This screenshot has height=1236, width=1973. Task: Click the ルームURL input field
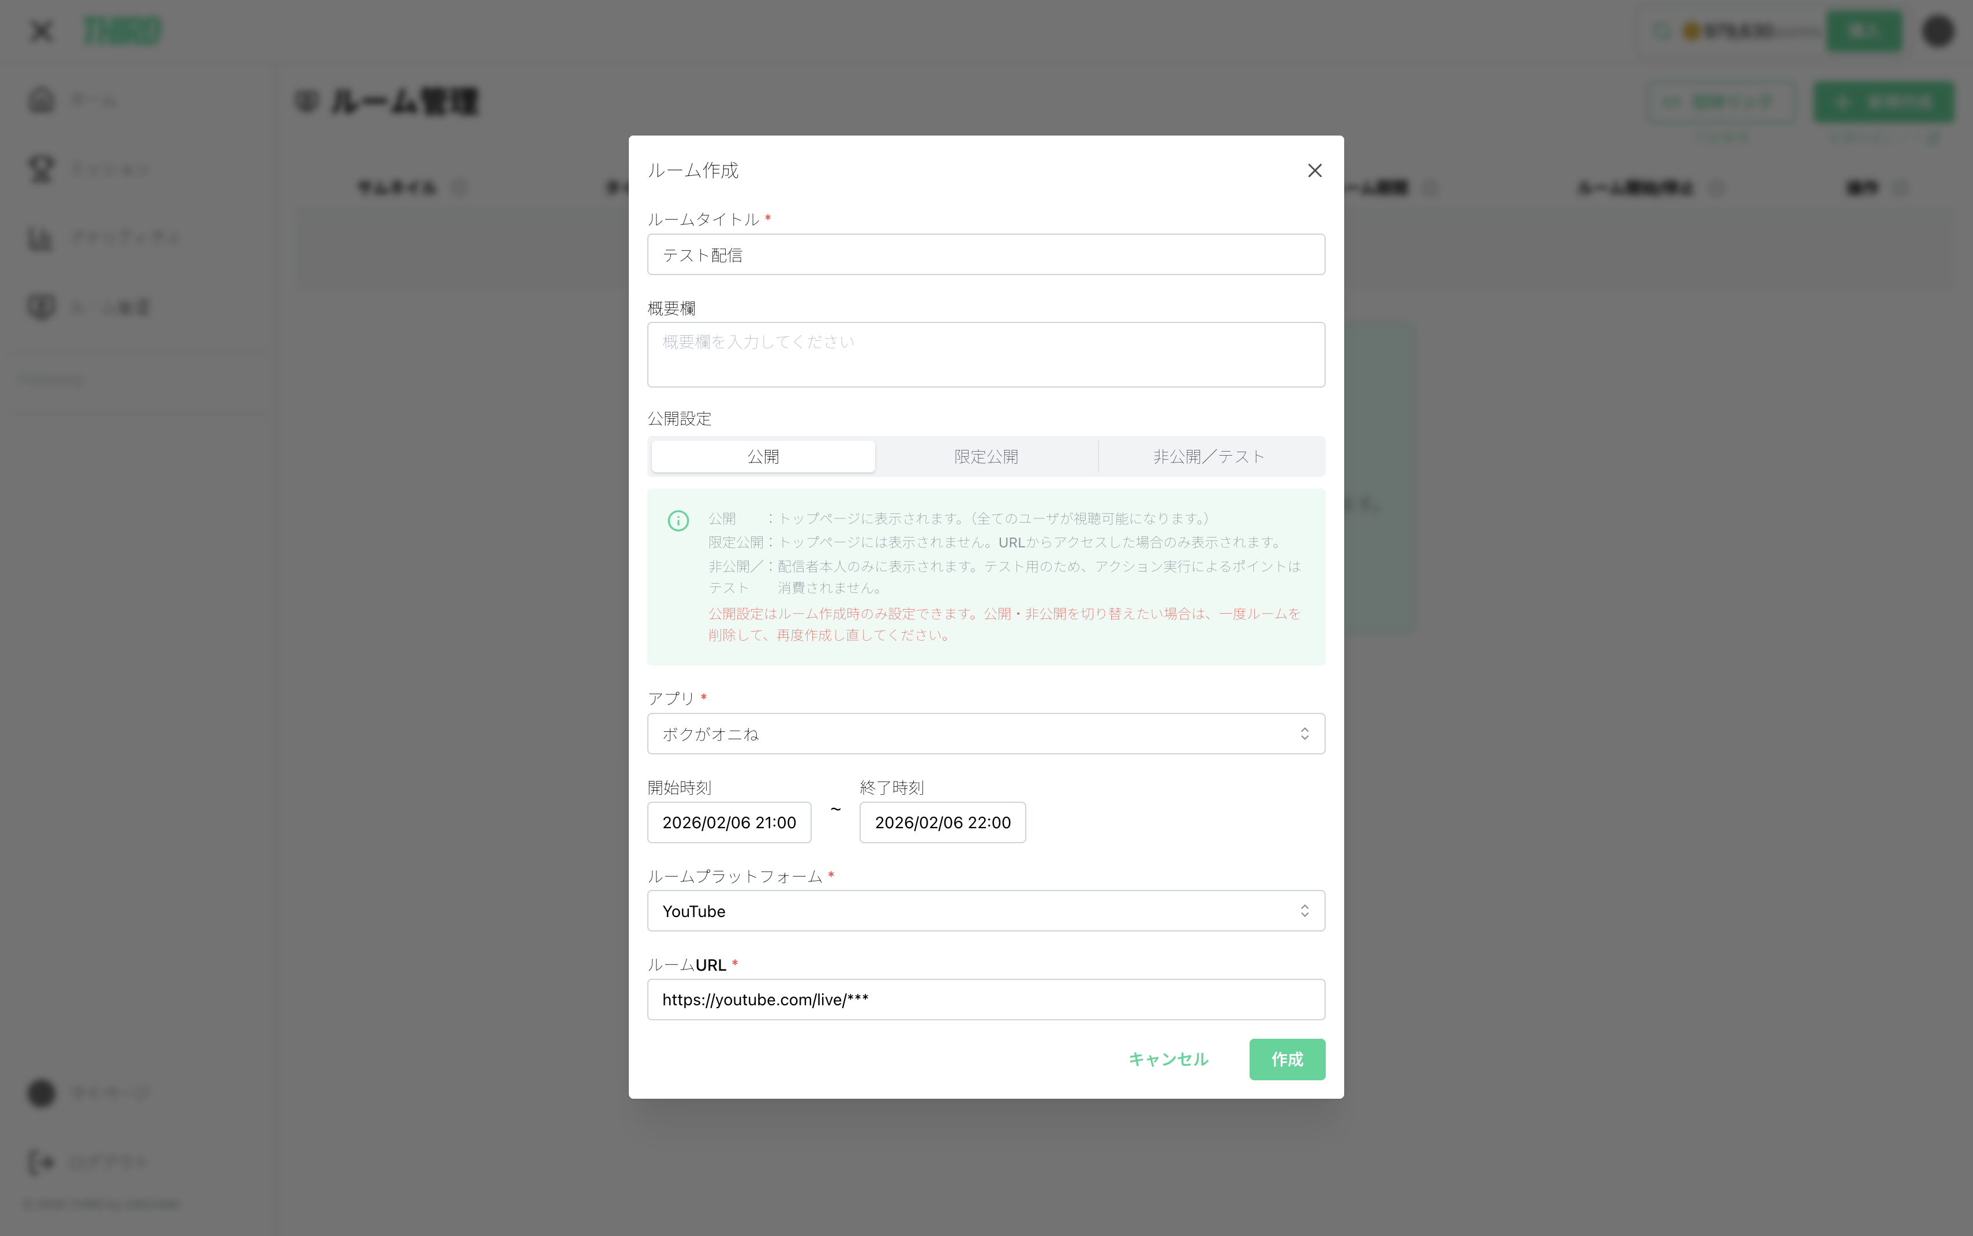[x=985, y=999]
